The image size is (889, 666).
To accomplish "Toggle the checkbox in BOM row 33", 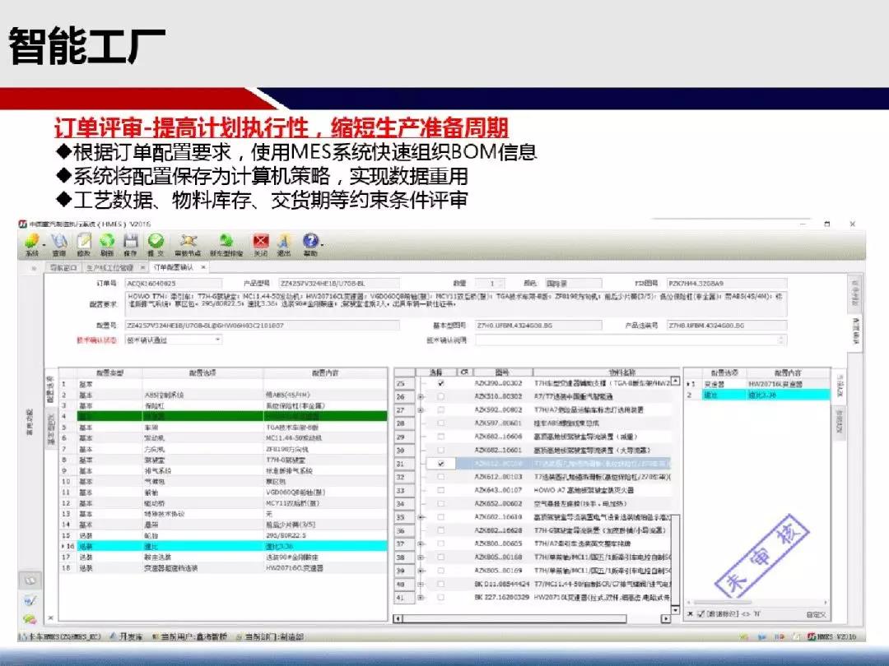I will pyautogui.click(x=440, y=490).
